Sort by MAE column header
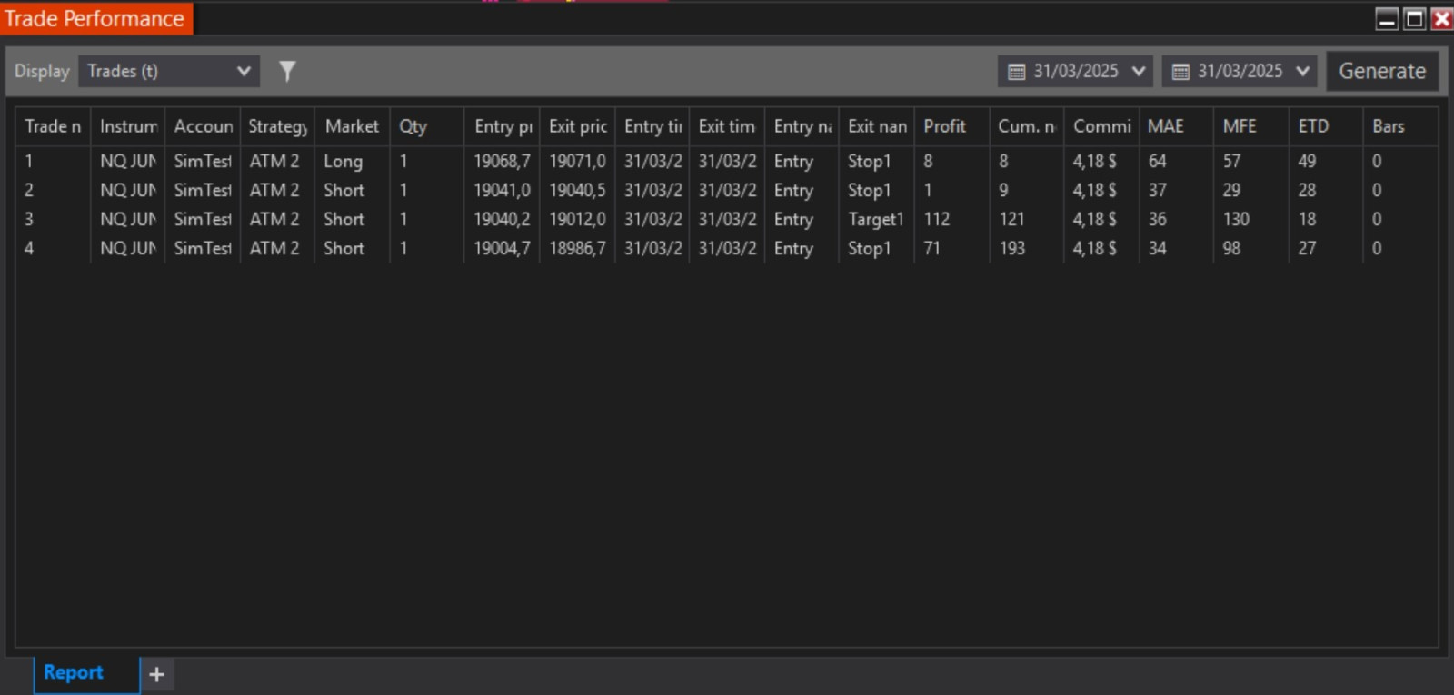The width and height of the screenshot is (1454, 695). [1176, 126]
